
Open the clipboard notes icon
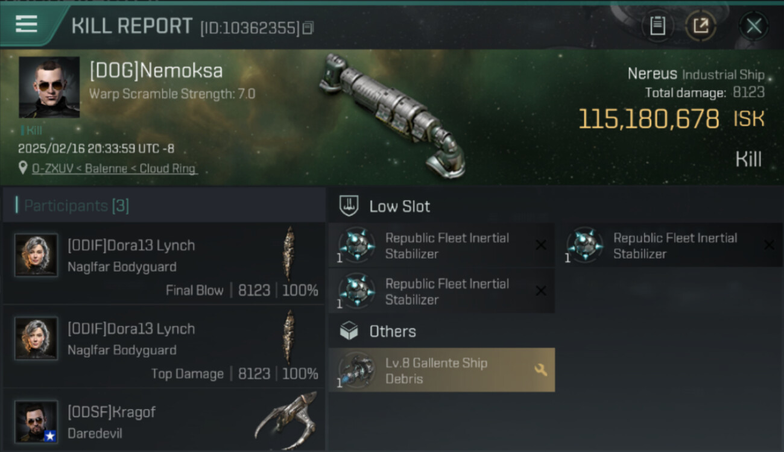pyautogui.click(x=657, y=26)
